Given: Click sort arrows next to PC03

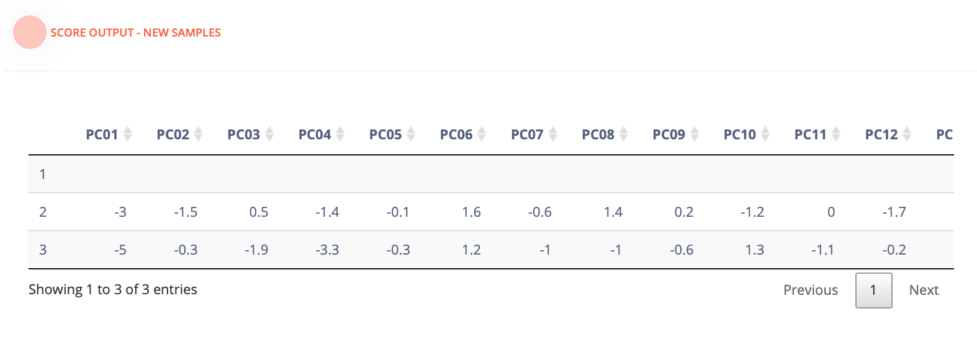Looking at the screenshot, I should click(269, 134).
